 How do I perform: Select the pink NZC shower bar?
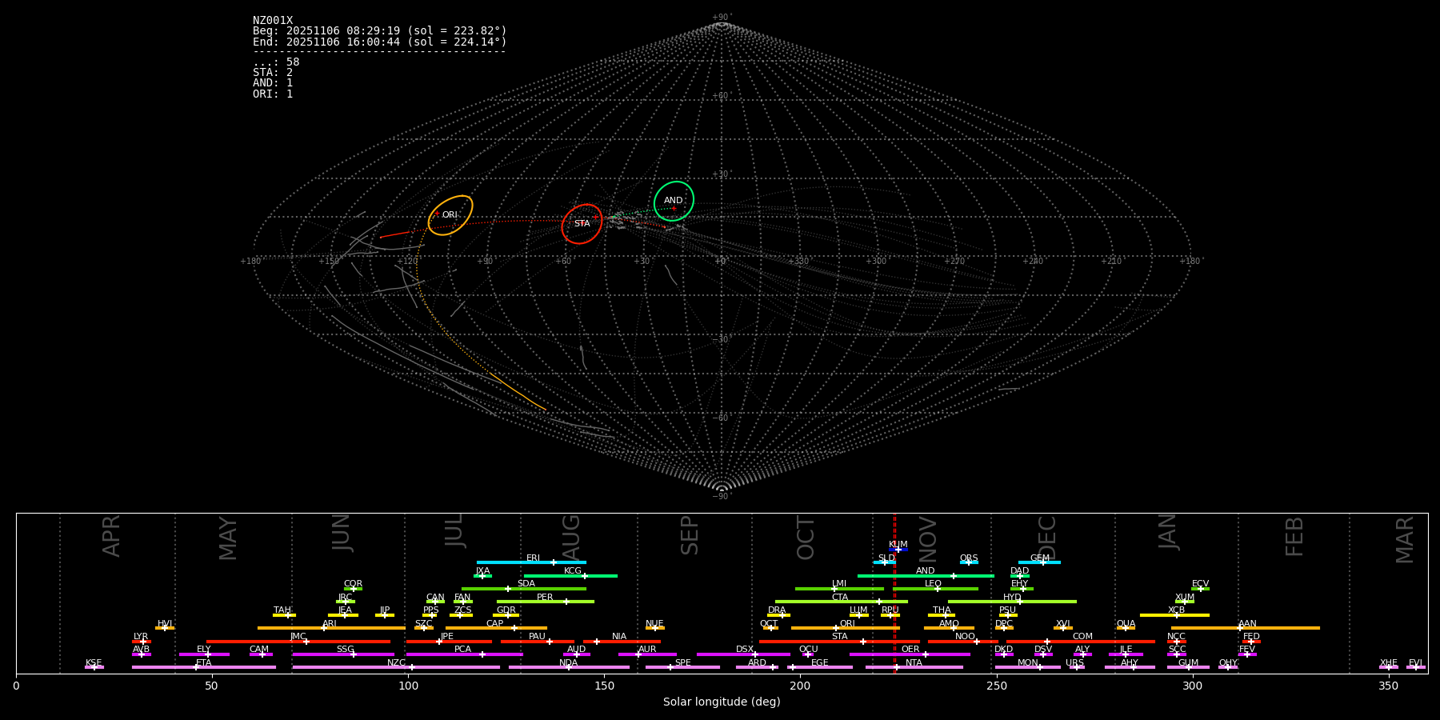coord(396,667)
